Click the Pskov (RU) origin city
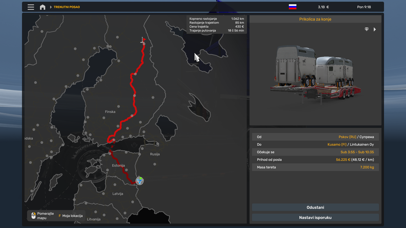This screenshot has width=406, height=228. point(347,137)
